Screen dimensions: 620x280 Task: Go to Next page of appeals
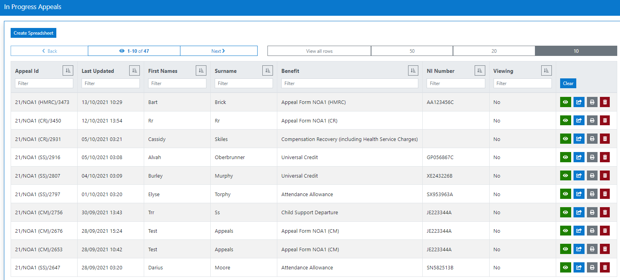click(219, 51)
